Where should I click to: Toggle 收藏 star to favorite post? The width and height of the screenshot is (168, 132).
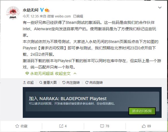tap(17, 126)
